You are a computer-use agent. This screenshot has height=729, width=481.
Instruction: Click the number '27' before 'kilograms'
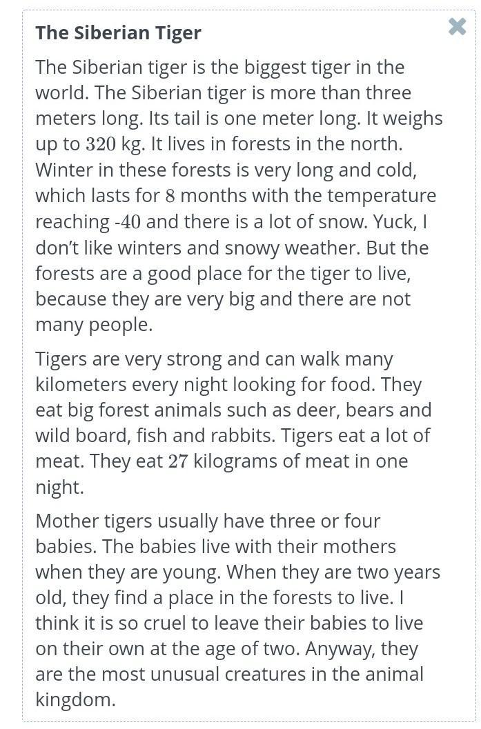178,461
